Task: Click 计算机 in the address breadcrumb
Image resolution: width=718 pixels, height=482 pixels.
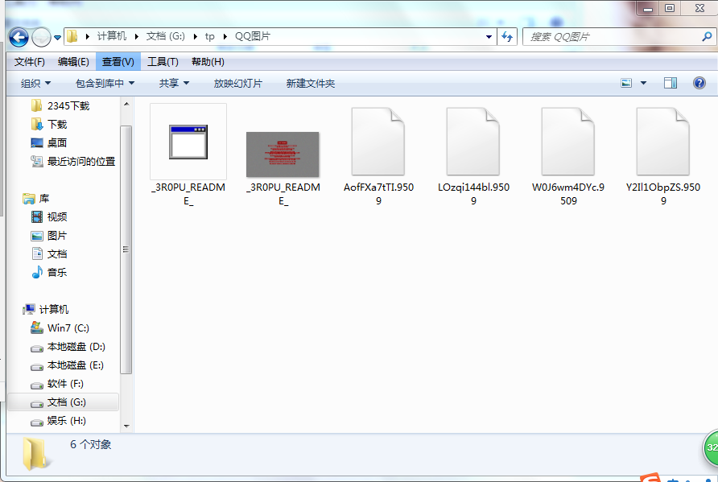Action: (x=112, y=36)
